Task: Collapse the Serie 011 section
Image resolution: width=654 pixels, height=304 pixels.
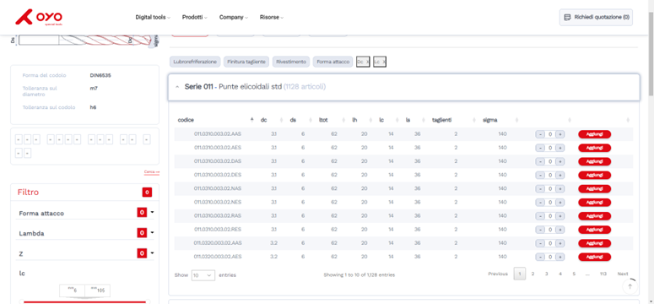Action: 177,87
